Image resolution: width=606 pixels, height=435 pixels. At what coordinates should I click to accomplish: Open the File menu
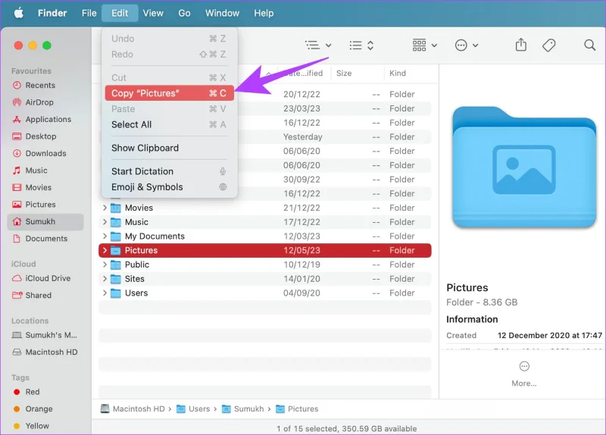[x=89, y=13]
